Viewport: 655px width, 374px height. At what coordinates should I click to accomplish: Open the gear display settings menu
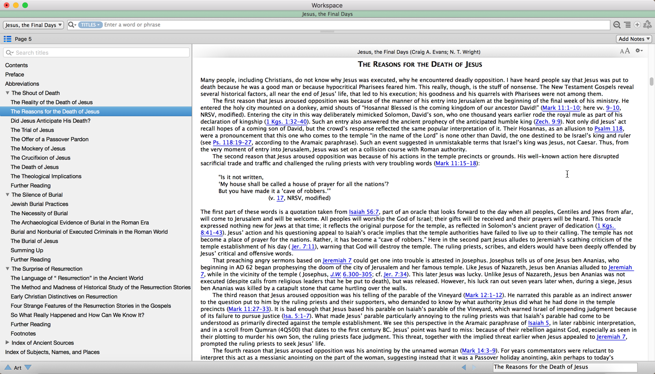639,51
